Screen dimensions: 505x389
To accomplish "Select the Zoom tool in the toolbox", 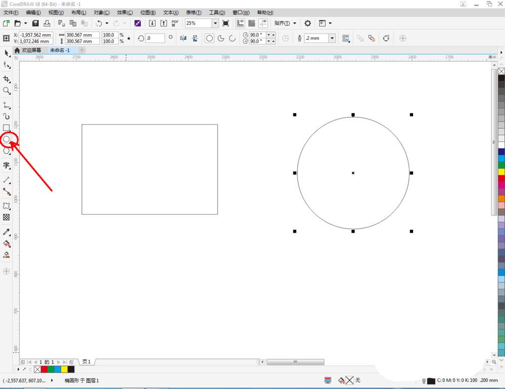I will (7, 91).
